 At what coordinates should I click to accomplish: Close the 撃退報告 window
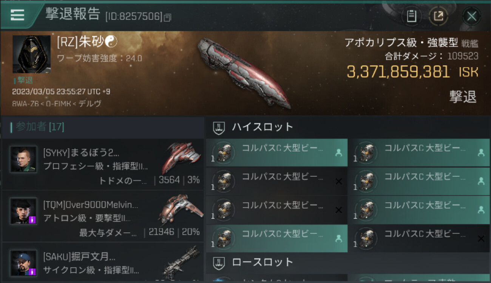tap(472, 16)
